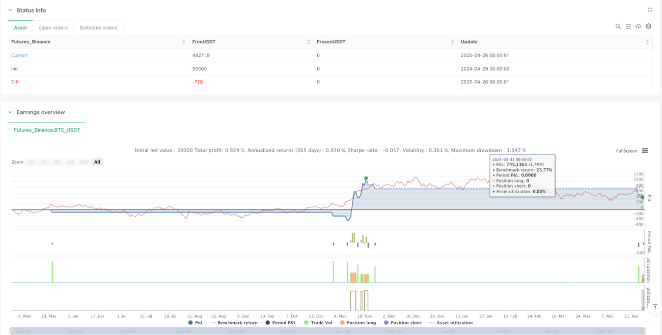Toggle Benchmark return legend entry

pos(234,323)
